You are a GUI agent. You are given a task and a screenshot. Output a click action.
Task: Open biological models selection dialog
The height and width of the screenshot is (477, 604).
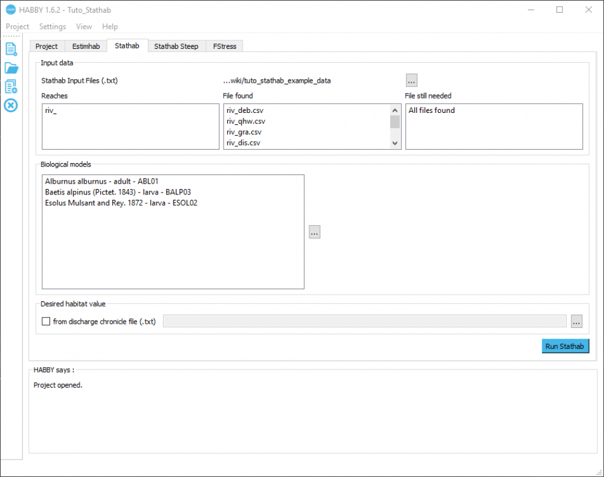tap(315, 232)
